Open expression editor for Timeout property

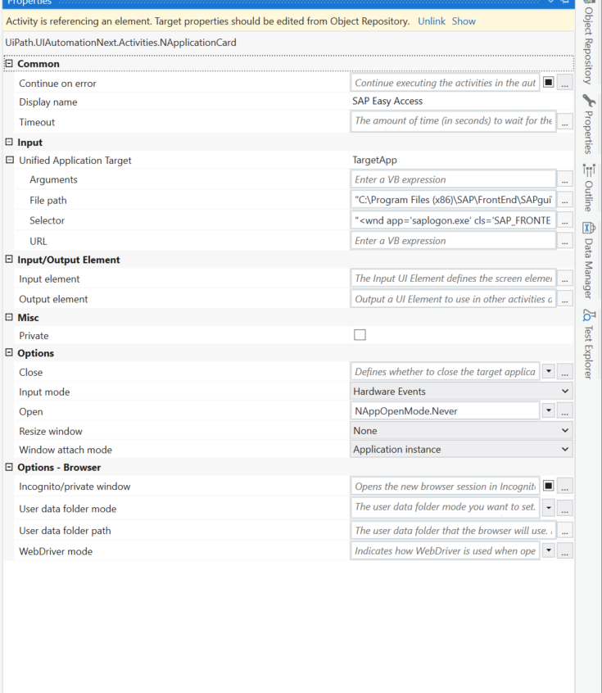click(564, 123)
